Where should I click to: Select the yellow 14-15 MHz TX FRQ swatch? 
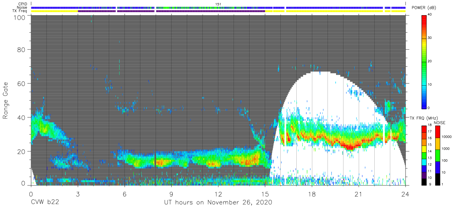point(425,148)
